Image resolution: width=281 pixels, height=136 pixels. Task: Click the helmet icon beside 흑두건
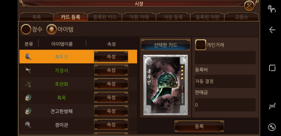pos(28,57)
